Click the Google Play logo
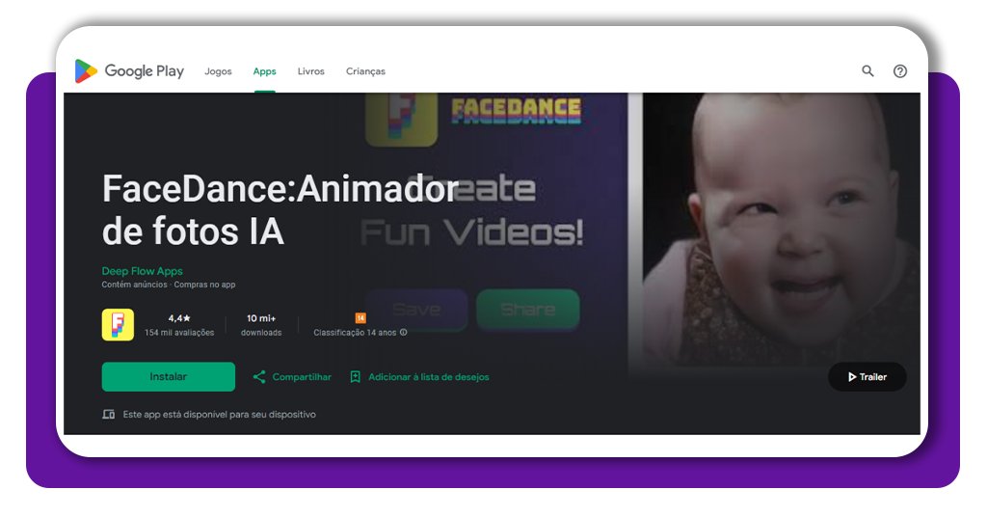987x517 pixels. pyautogui.click(x=129, y=71)
